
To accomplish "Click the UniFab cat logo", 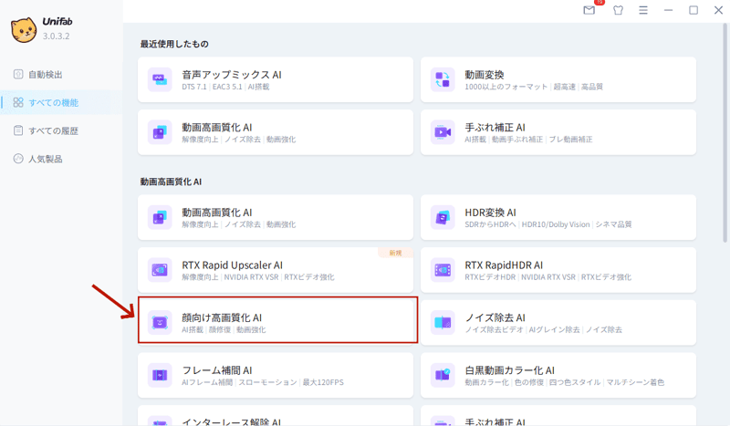I will click(x=24, y=30).
